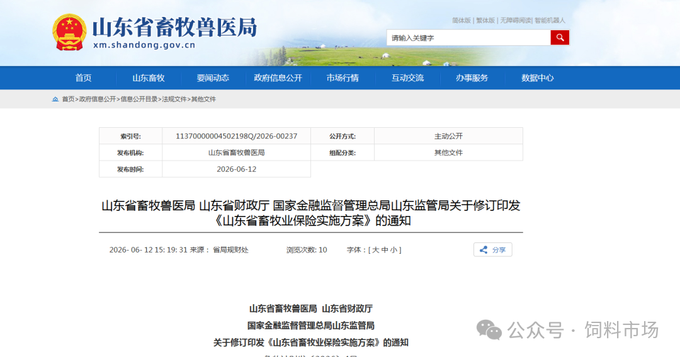The height and width of the screenshot is (357, 680).
Task: Click the 公开方式 label cell
Action: [342, 136]
